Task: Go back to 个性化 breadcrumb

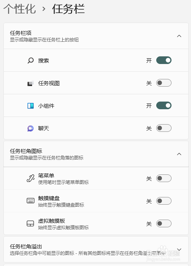Action: tap(19, 9)
